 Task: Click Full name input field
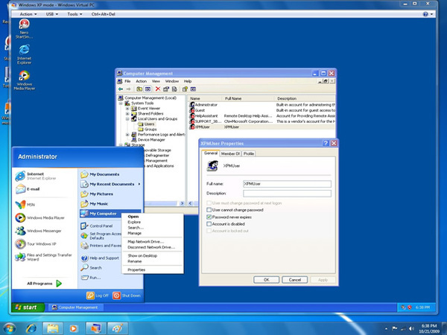click(287, 184)
